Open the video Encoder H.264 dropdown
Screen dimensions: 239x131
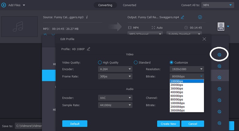coord(115,69)
